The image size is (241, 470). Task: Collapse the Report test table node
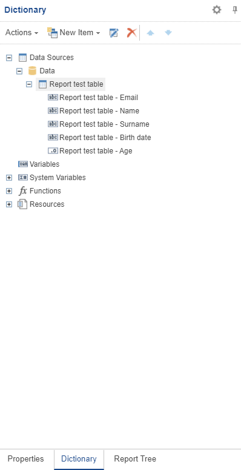tap(29, 84)
